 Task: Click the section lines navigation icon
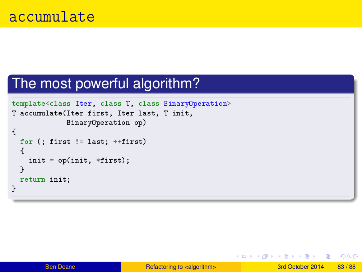pyautogui.click(x=307, y=257)
